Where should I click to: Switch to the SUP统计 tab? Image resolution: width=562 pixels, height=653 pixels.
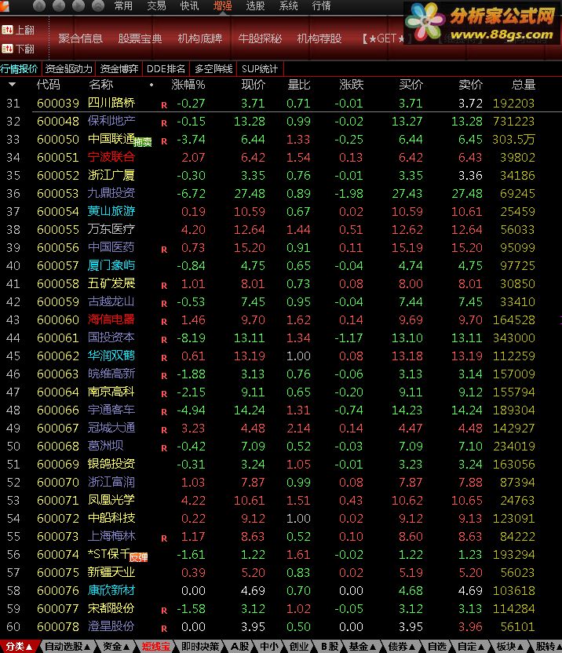[x=260, y=69]
